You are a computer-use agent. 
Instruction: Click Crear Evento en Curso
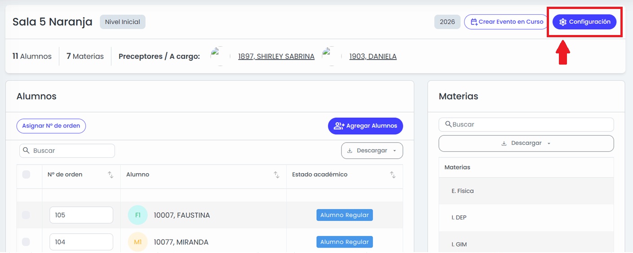pyautogui.click(x=506, y=22)
